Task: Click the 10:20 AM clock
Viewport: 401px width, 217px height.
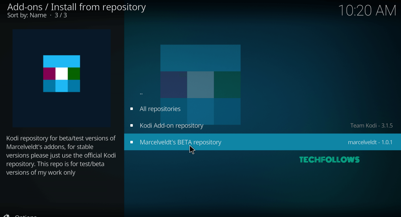Action: pos(367,11)
